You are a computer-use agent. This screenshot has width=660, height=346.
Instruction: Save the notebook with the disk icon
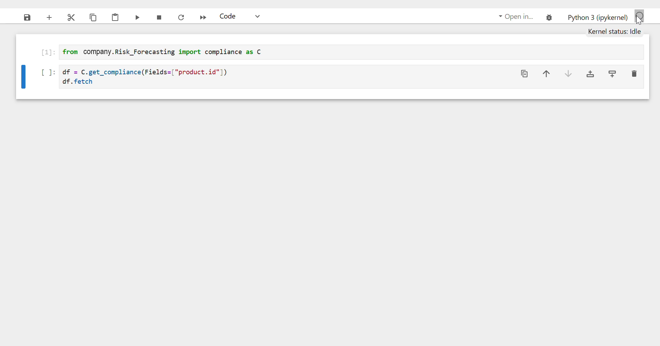point(27,17)
